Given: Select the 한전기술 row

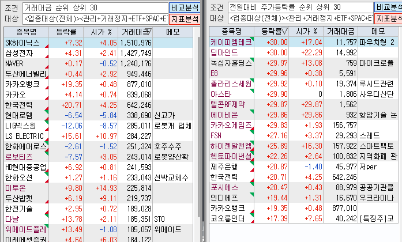Looking at the screenshot, I should point(98,209).
